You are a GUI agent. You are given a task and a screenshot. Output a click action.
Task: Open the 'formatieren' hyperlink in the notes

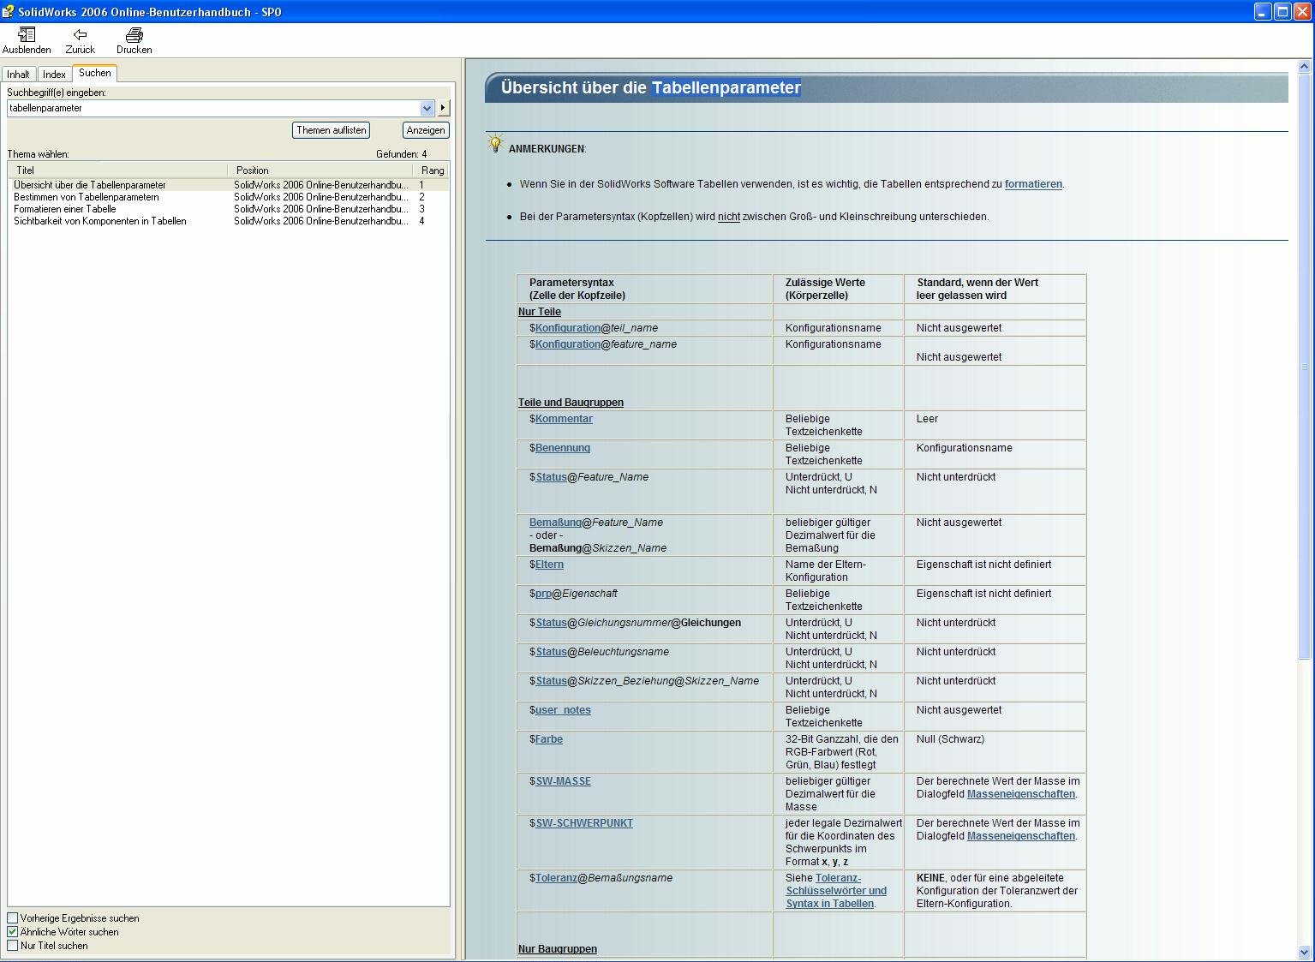click(1033, 184)
